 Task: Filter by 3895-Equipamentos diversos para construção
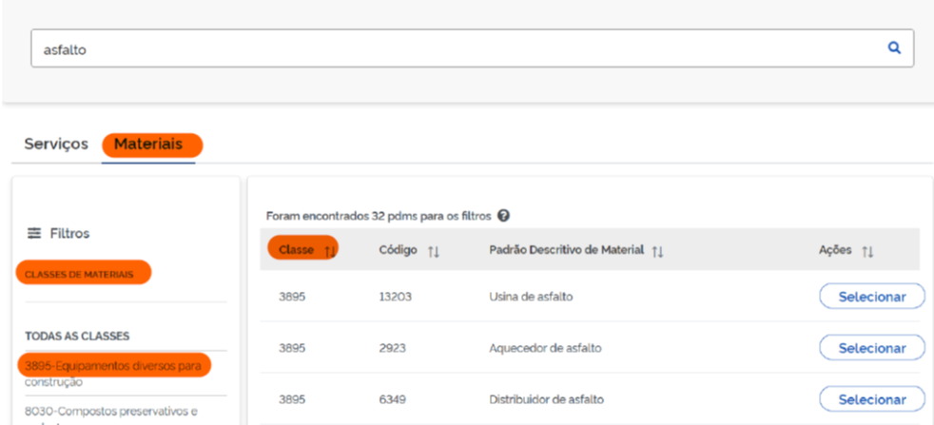point(112,366)
